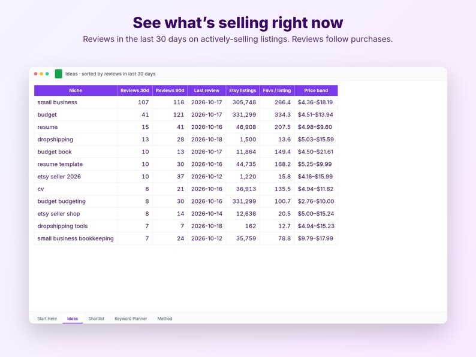Click the $4.36–$18.19 price band cell
This screenshot has width=476, height=357.
tap(316, 102)
